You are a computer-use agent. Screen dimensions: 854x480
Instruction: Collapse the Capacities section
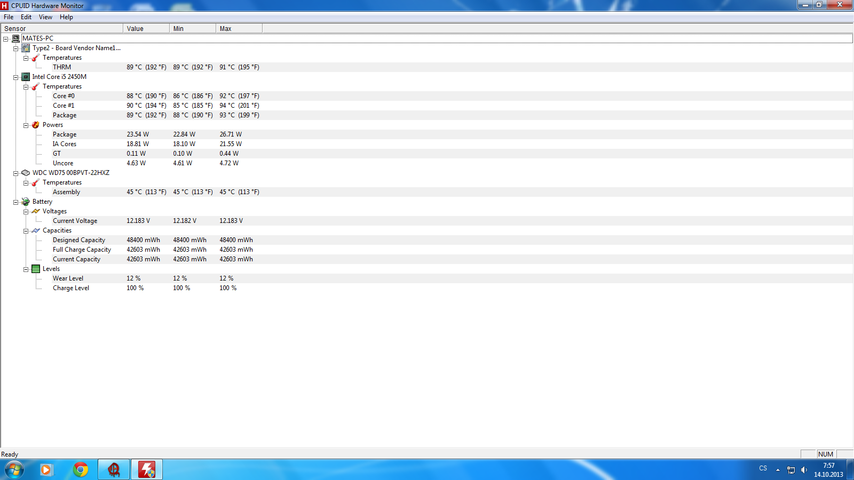[x=26, y=231]
